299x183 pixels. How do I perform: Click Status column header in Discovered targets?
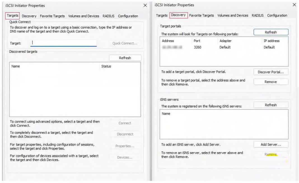tap(106, 66)
